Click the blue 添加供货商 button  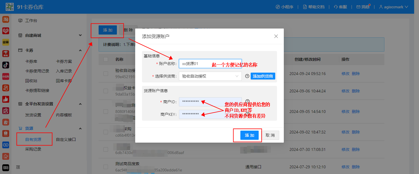pos(263,76)
